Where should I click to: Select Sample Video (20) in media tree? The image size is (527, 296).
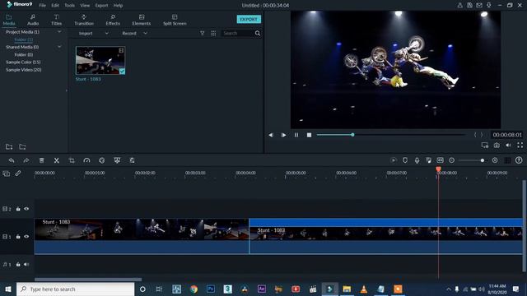click(x=24, y=70)
